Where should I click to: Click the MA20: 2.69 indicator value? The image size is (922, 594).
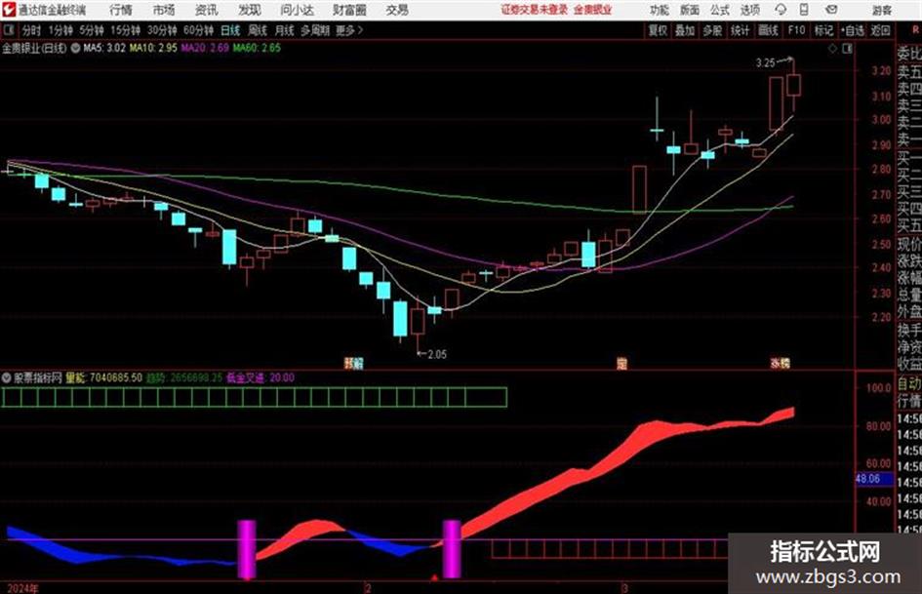coord(205,48)
